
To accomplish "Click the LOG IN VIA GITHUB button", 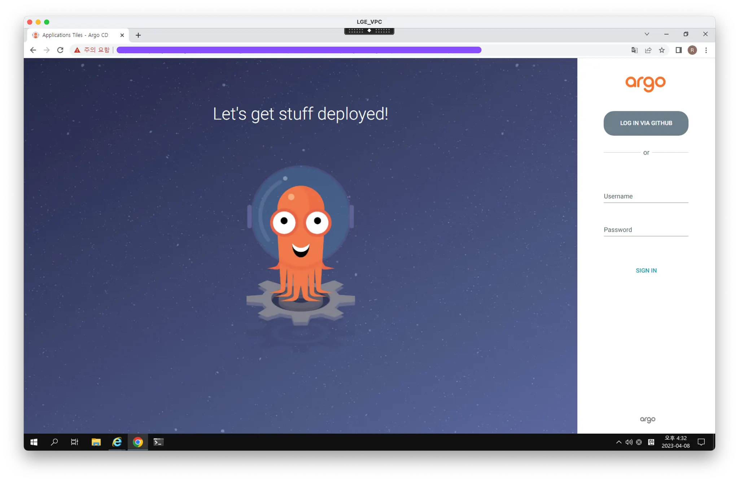I will 646,123.
